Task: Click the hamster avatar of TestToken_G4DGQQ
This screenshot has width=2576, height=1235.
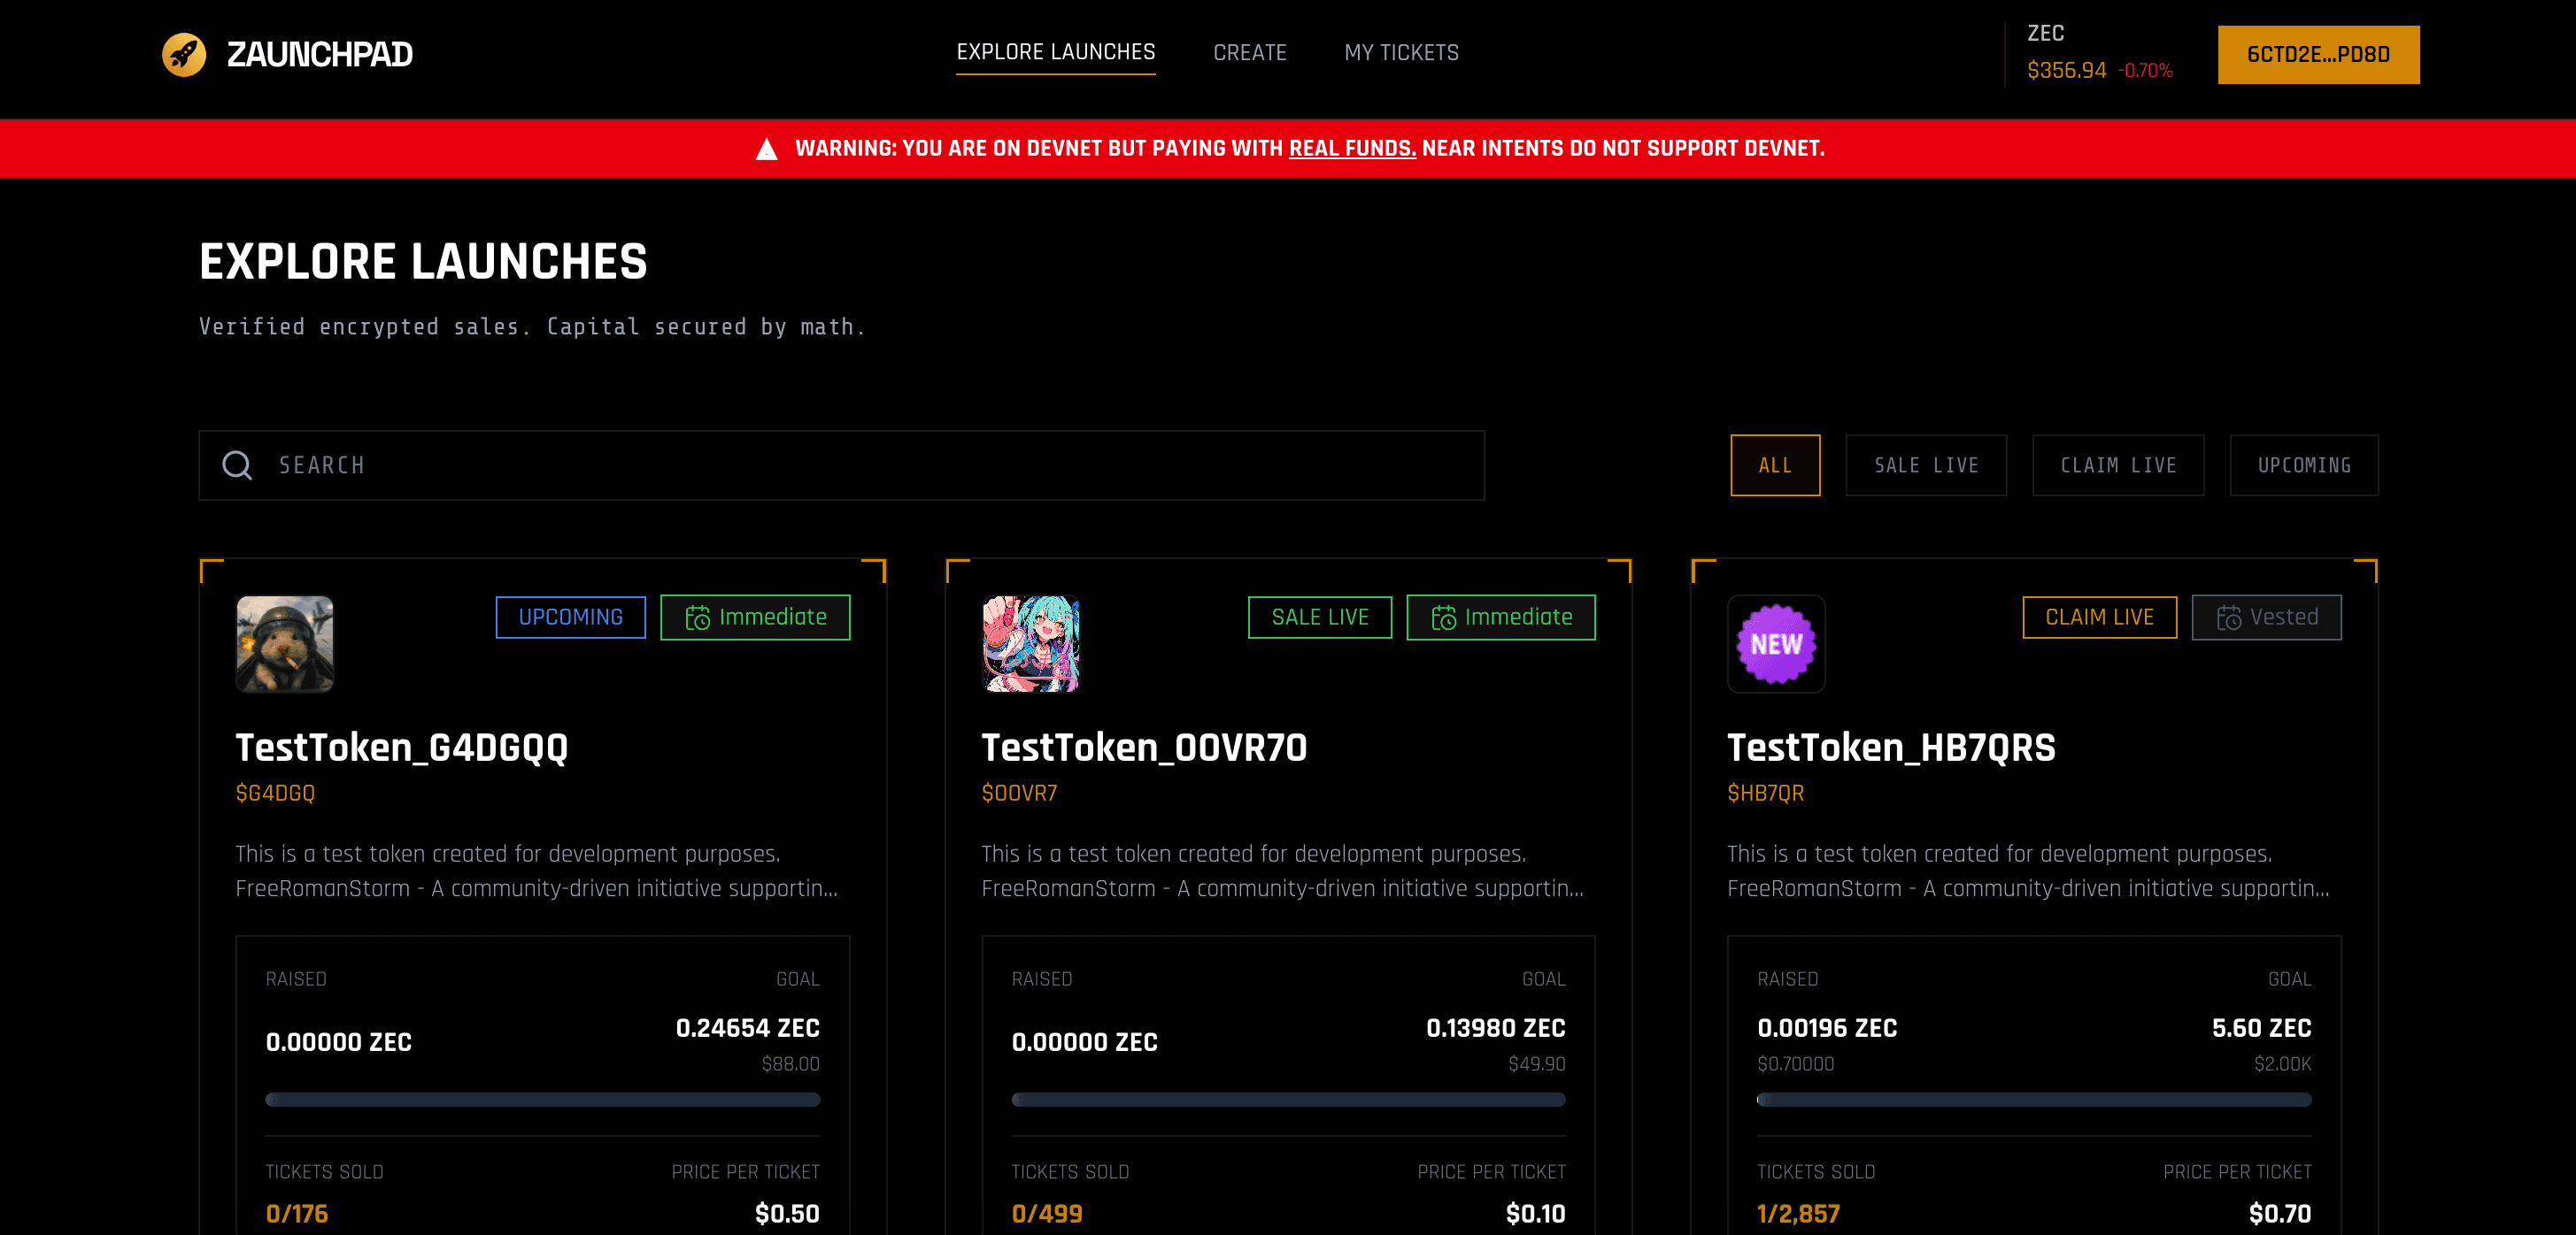Action: (x=284, y=644)
